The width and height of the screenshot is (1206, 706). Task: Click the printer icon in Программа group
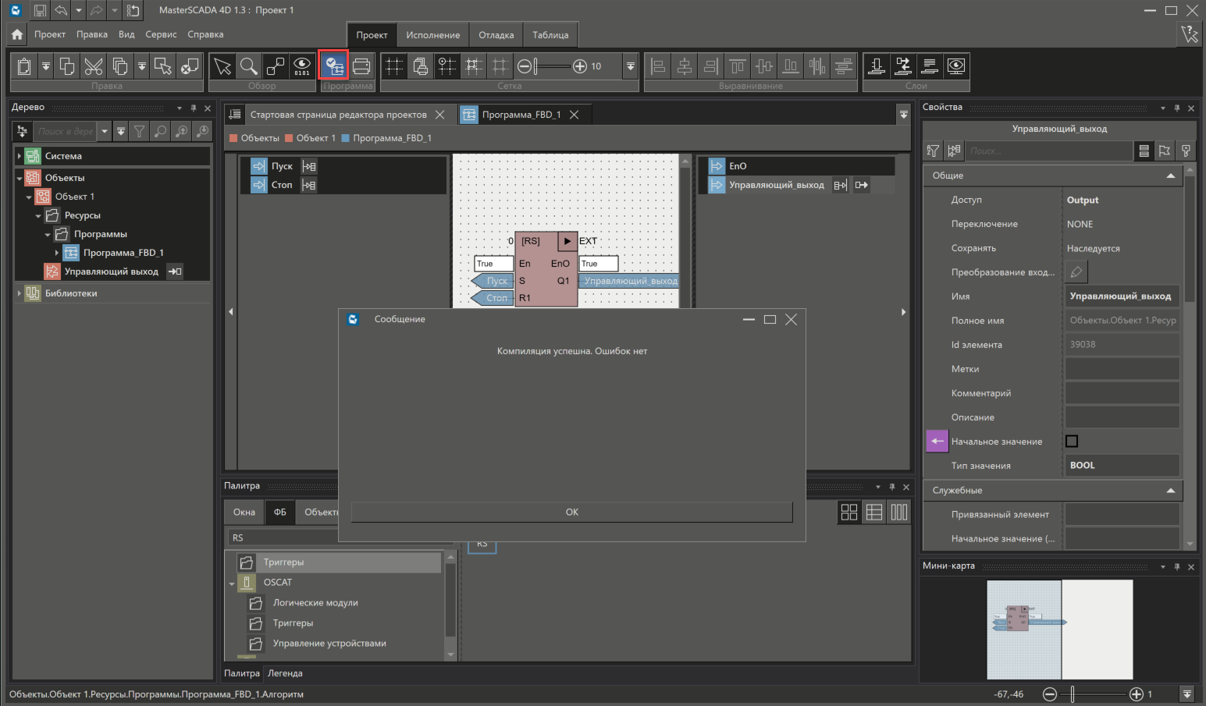(x=361, y=66)
